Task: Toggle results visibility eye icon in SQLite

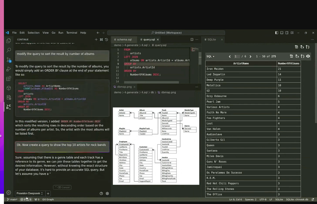Action: point(308,56)
